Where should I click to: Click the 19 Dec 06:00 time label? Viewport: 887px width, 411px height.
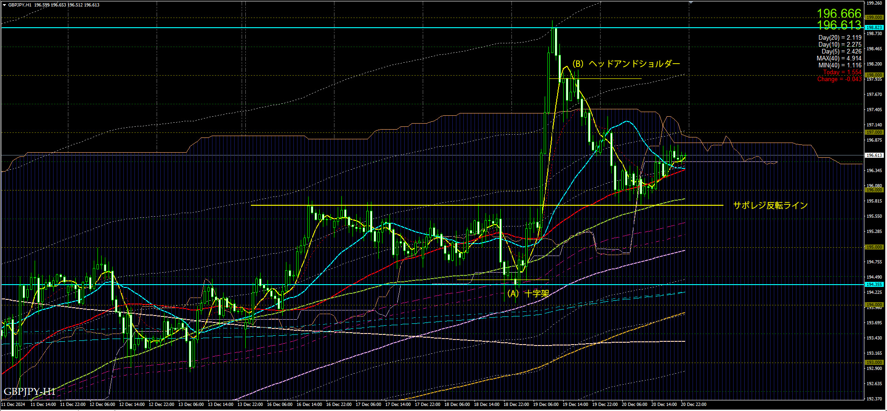[546, 405]
